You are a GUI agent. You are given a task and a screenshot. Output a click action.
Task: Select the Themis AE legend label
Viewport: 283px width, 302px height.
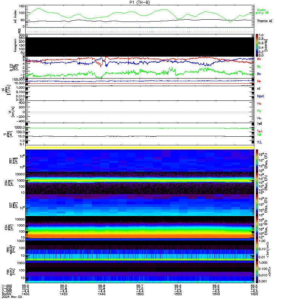(x=265, y=21)
